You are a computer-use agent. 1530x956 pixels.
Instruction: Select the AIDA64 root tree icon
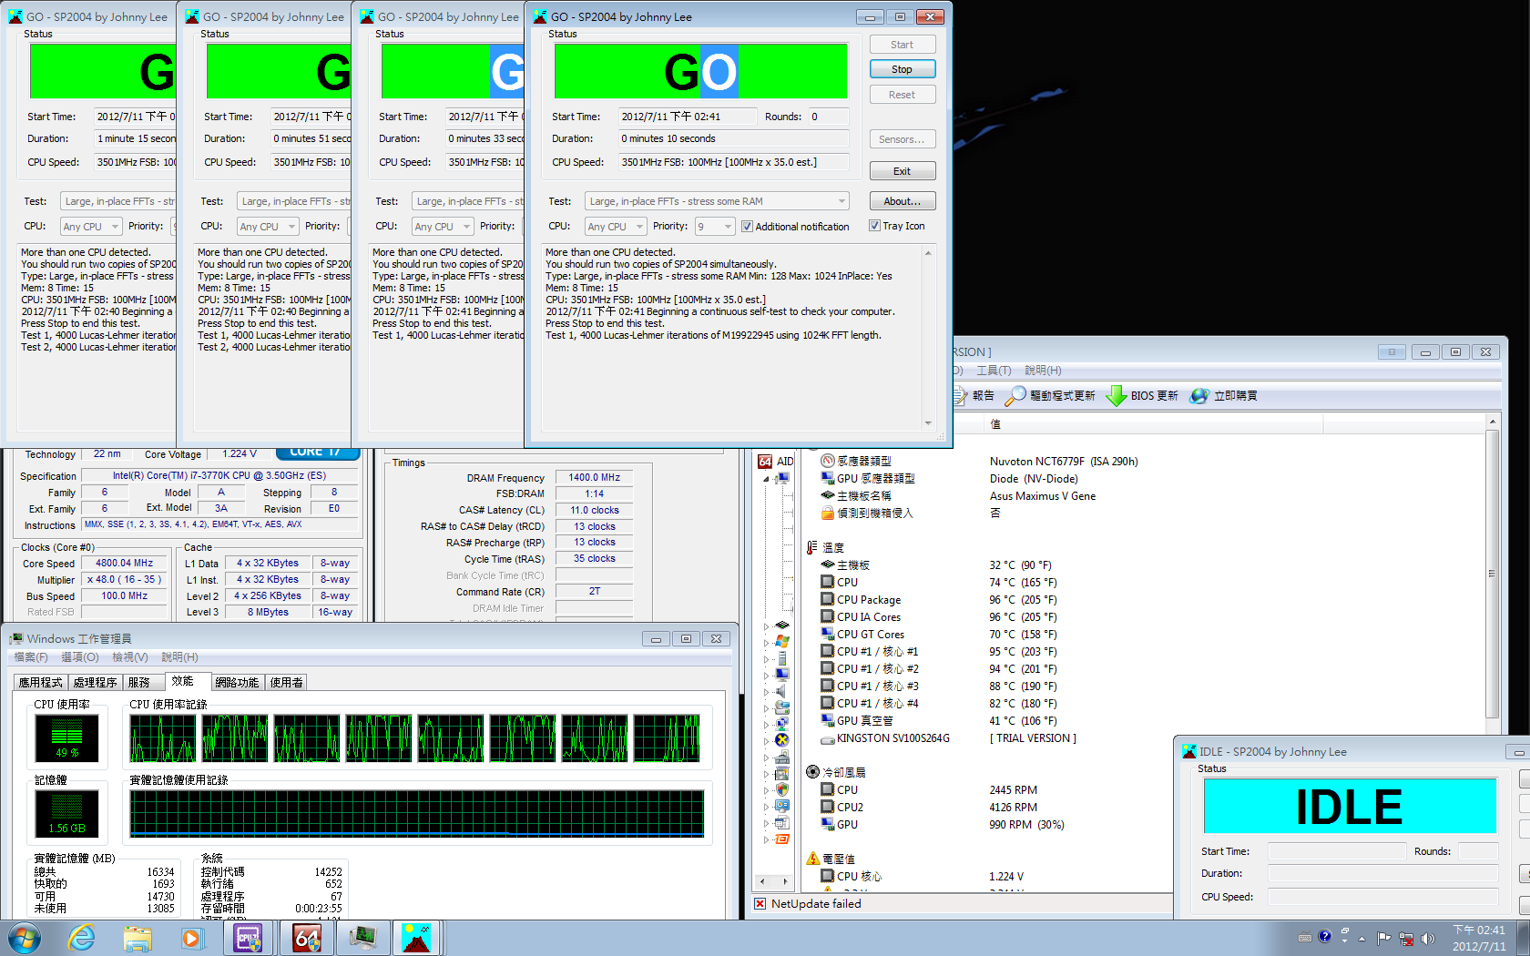coord(765,462)
